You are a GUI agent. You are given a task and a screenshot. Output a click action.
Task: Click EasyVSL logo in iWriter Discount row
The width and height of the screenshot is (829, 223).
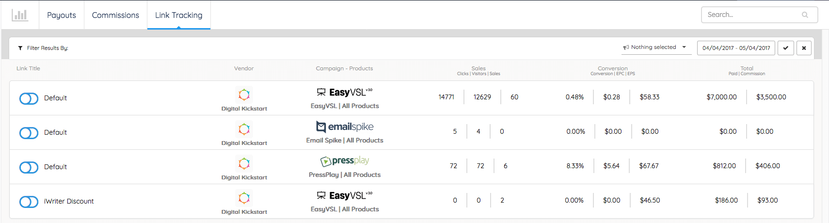pos(345,195)
